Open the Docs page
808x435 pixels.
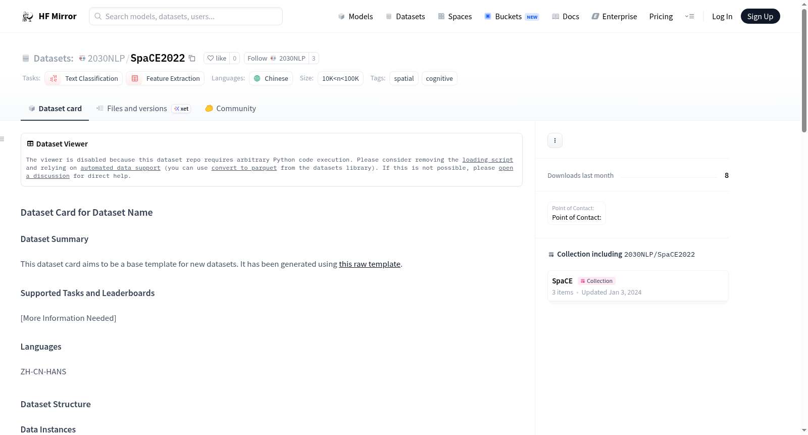tap(566, 16)
